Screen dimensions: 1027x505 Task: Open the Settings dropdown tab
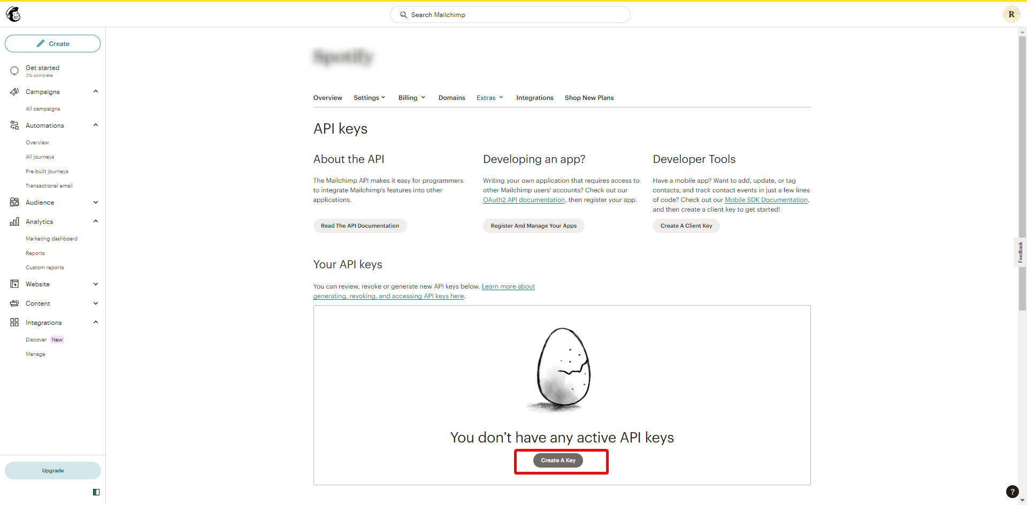click(370, 98)
